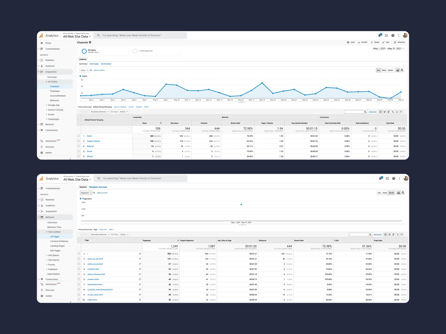Screen dimensions: 446x334
Task: Select Day granularity in the All Pages chart
Action: (379, 193)
